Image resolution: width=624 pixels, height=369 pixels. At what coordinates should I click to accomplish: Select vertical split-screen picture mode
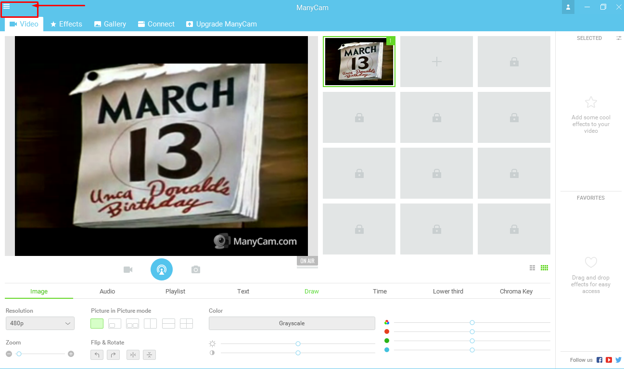pyautogui.click(x=151, y=324)
